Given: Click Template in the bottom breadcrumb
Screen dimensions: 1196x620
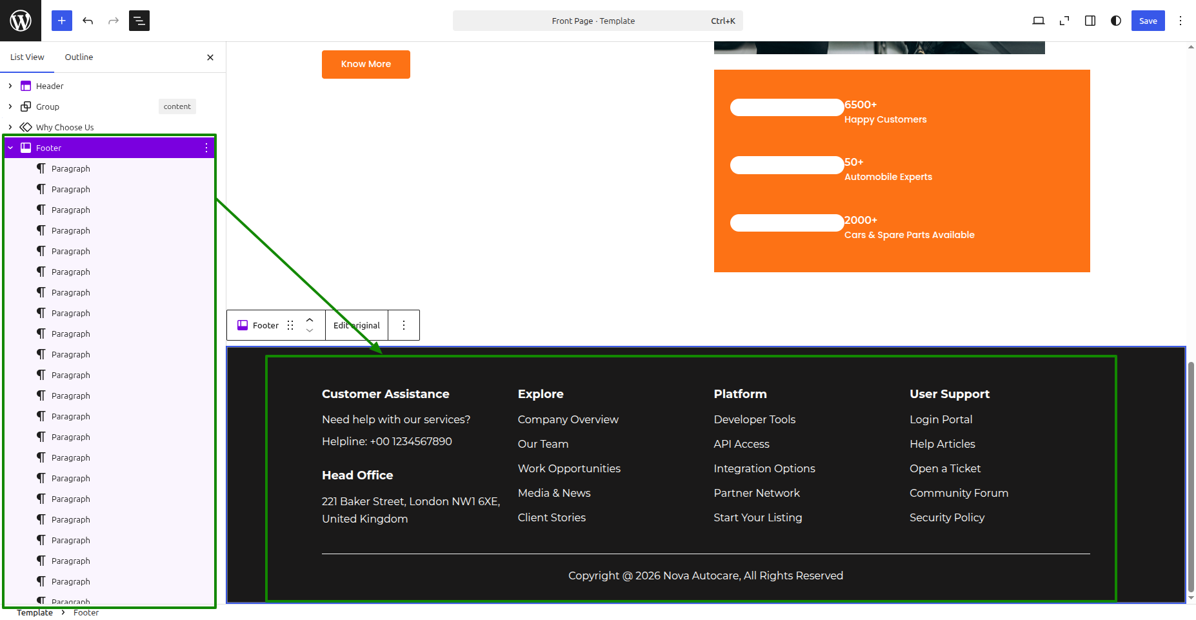Looking at the screenshot, I should 35,613.
